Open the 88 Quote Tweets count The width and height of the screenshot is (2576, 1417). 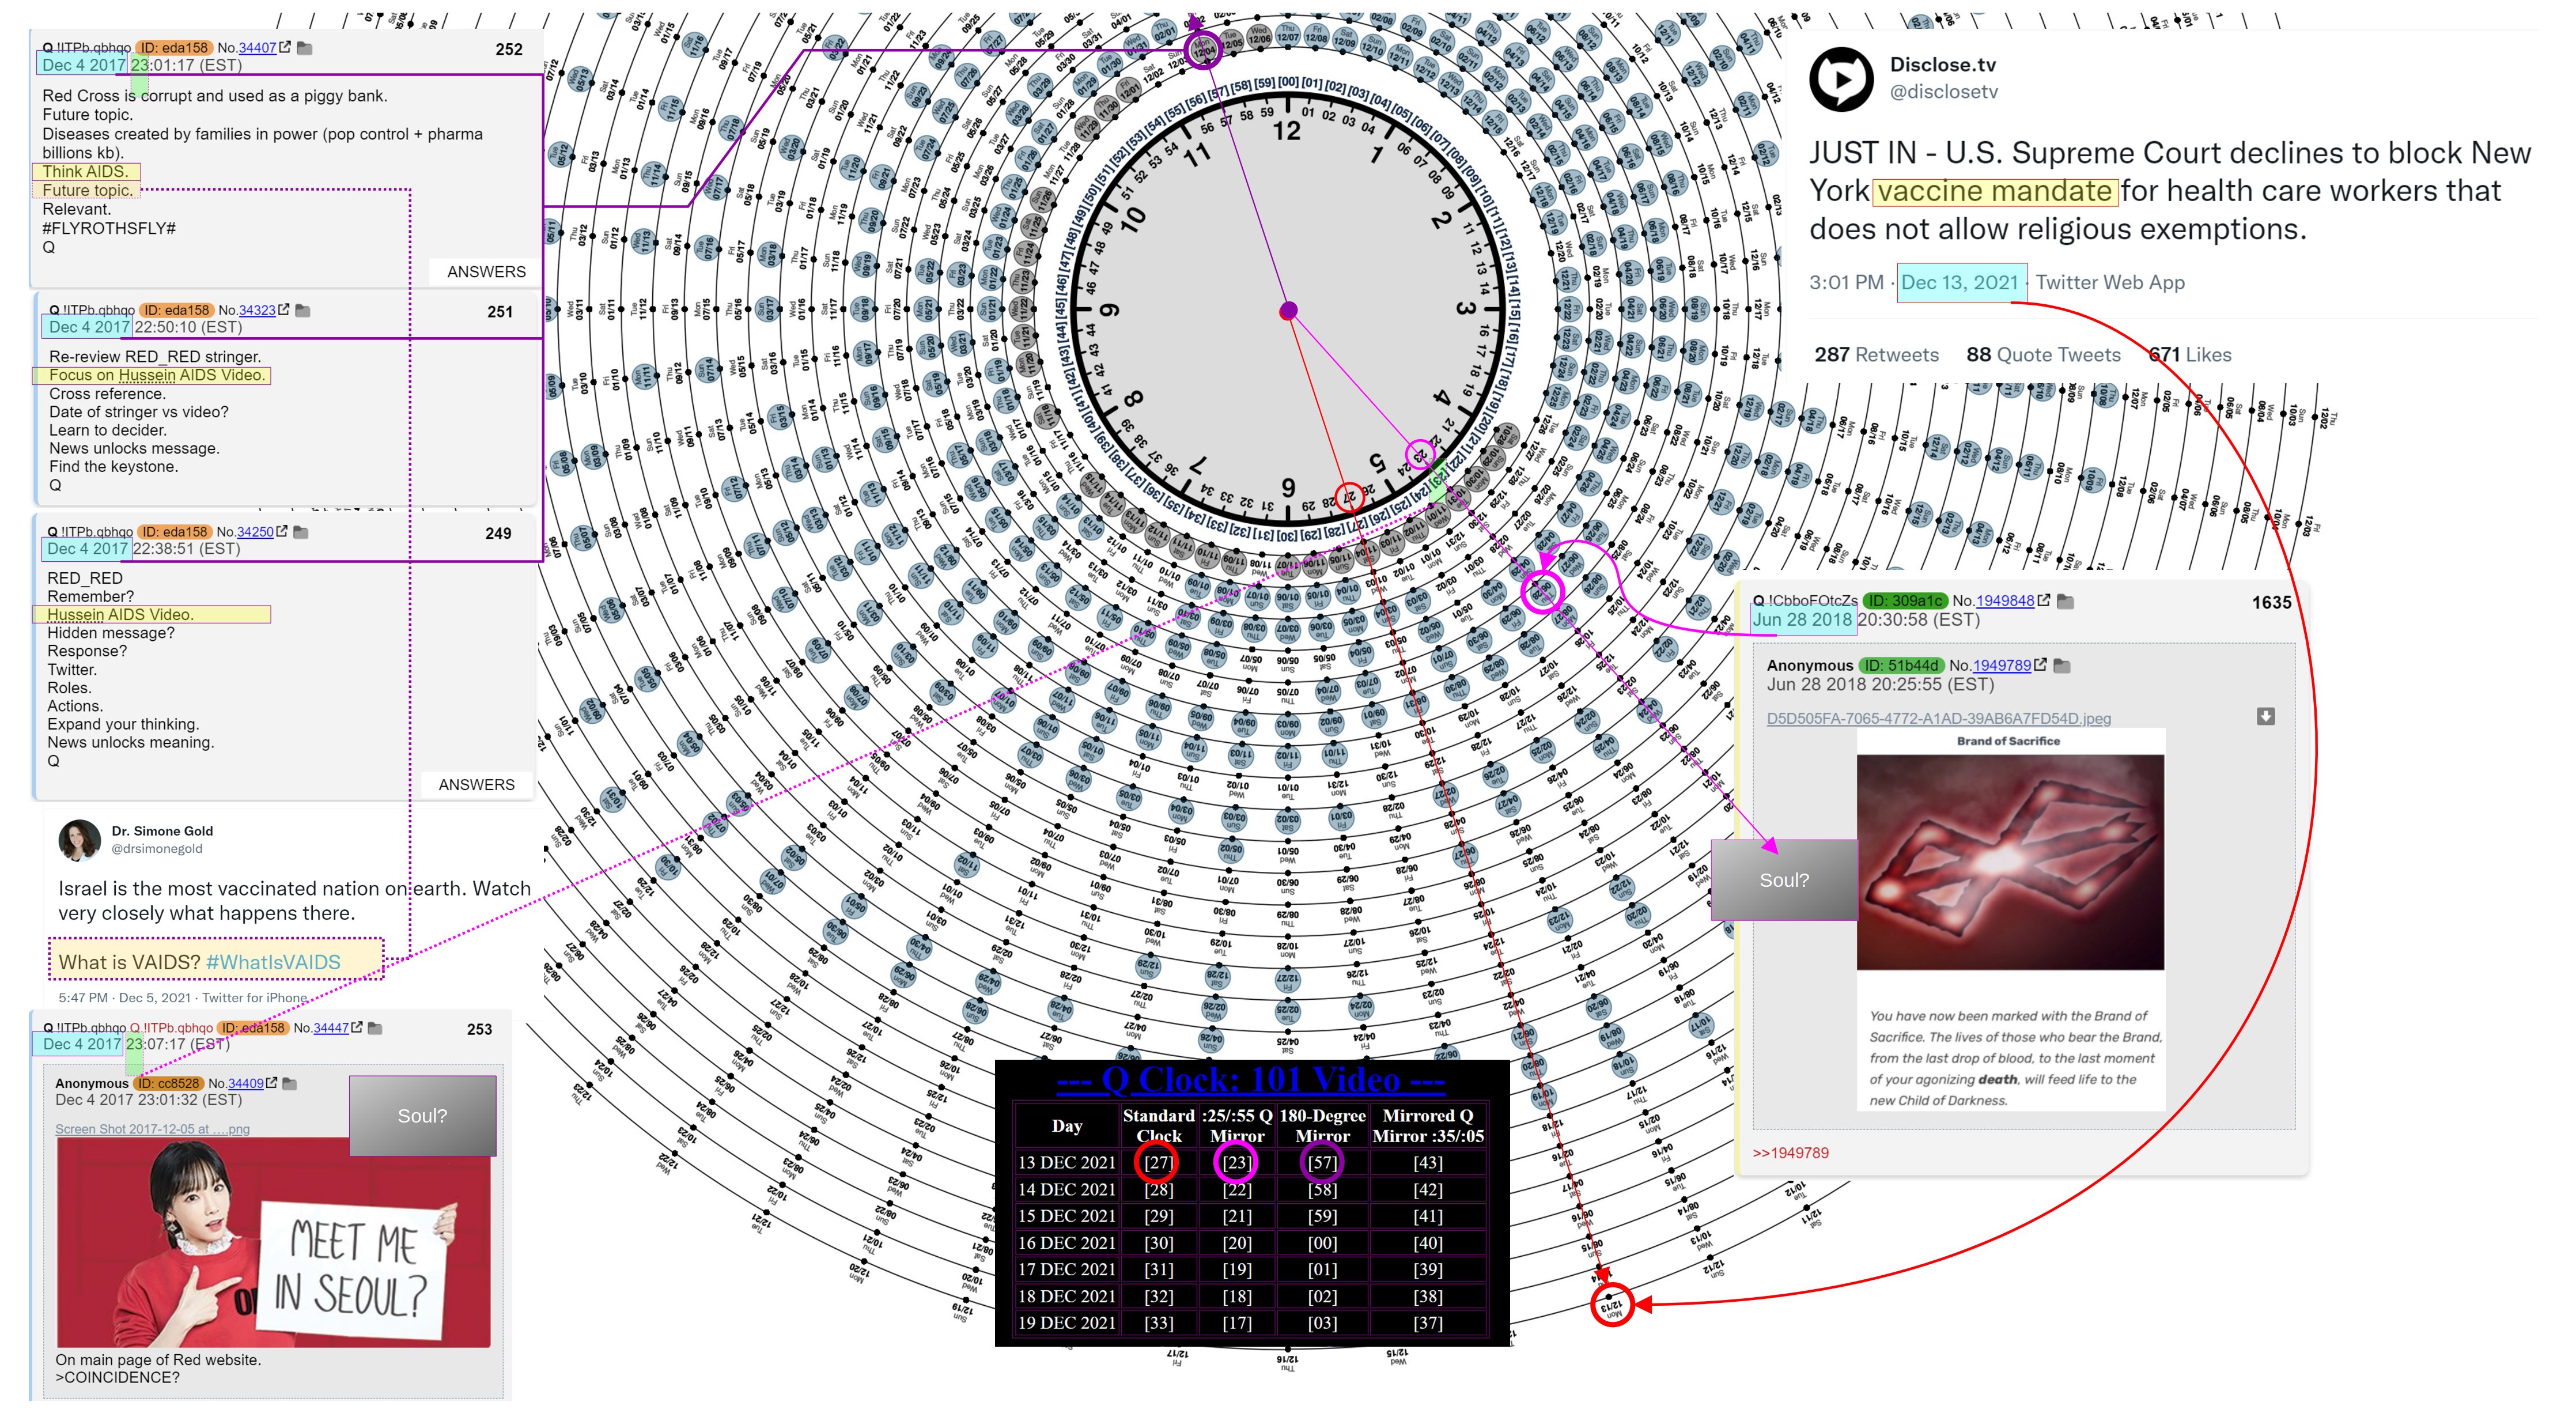(x=2042, y=354)
